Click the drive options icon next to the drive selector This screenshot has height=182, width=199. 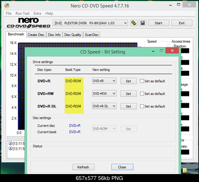pyautogui.click(x=134, y=23)
